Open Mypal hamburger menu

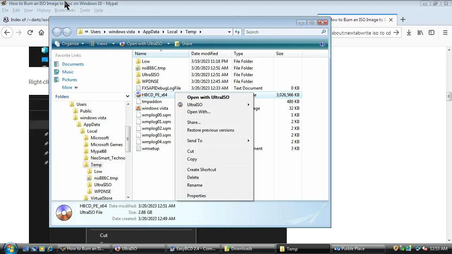(445, 32)
